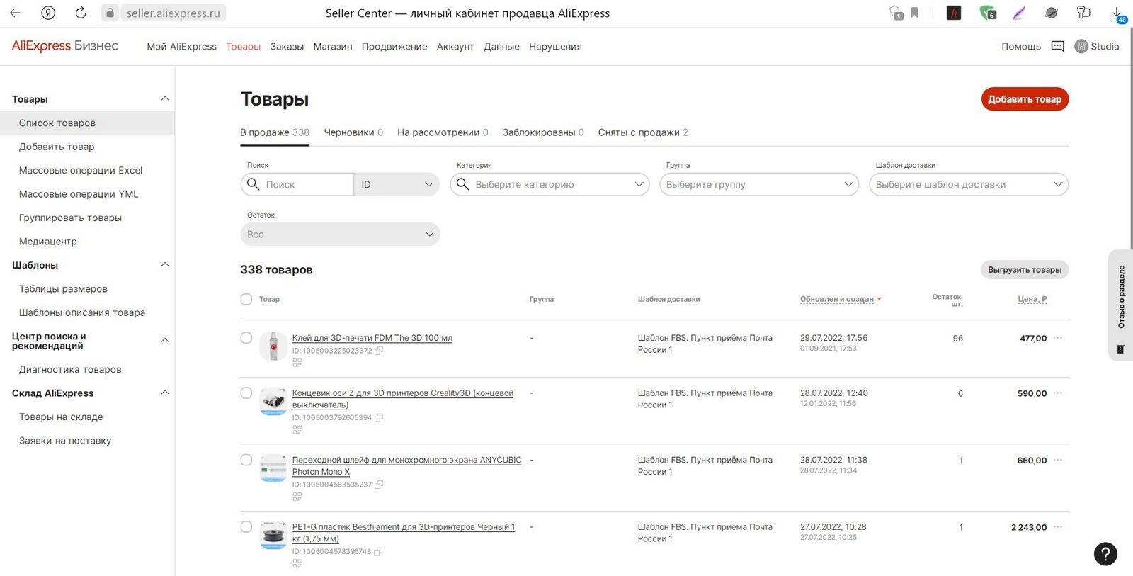Collapse the Товары sidebar section
The width and height of the screenshot is (1133, 576).
165,99
